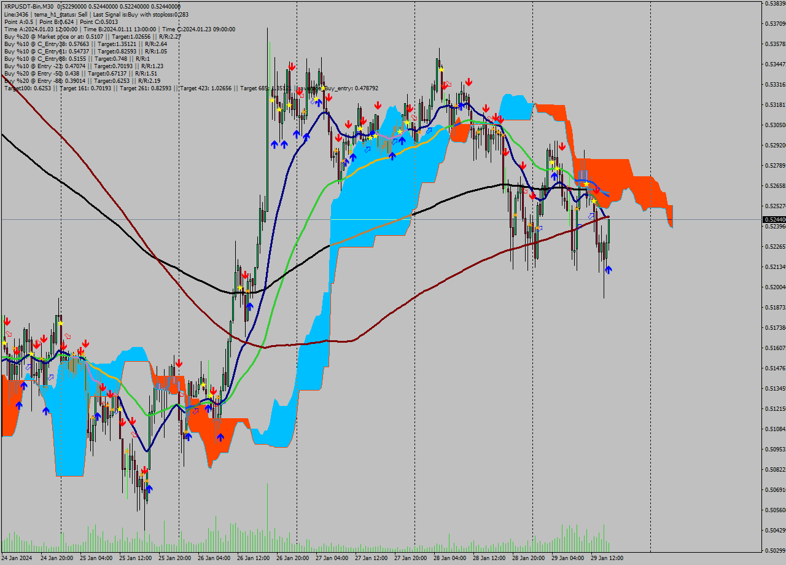The width and height of the screenshot is (786, 565).
Task: Click the 0.50429 price scale label
Action: [x=775, y=531]
